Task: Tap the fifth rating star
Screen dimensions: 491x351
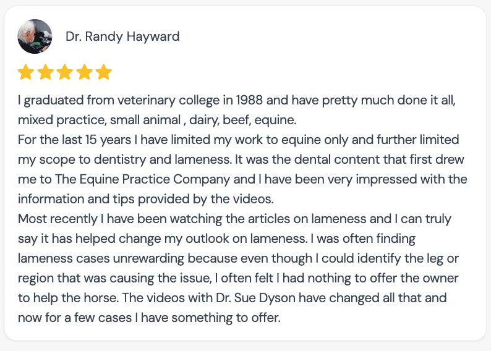Action: point(104,73)
